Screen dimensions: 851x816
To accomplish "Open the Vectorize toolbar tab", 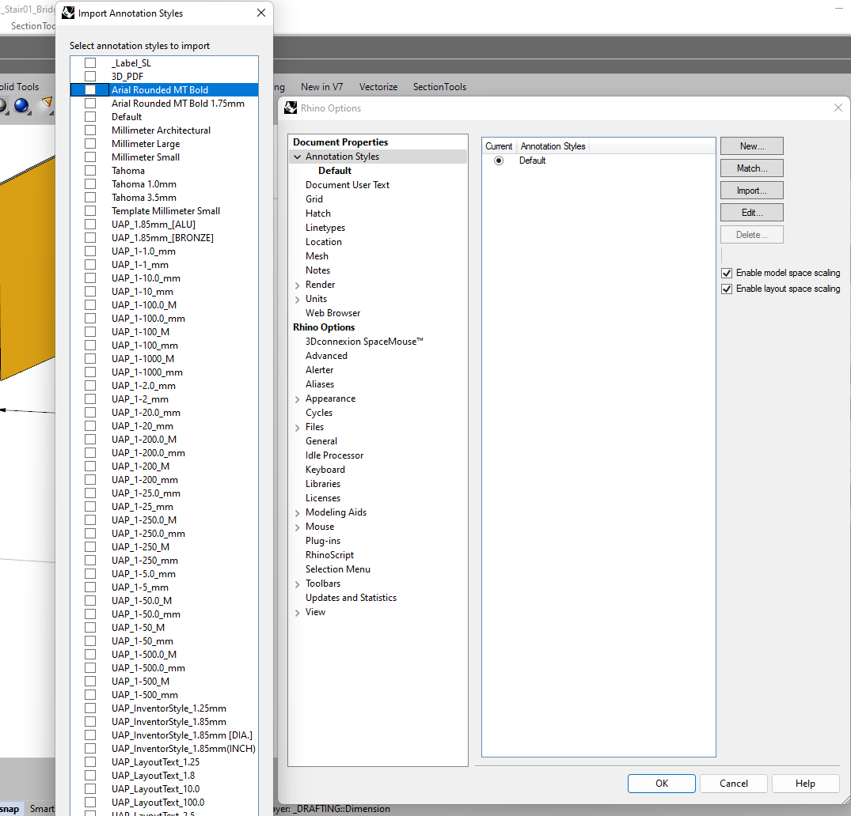I will click(378, 87).
